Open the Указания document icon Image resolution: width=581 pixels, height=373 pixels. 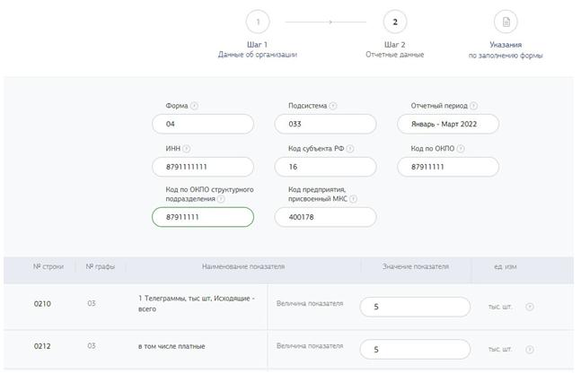[506, 22]
